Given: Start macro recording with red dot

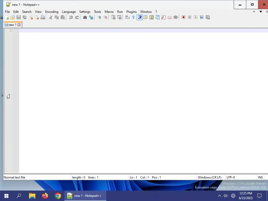Looking at the screenshot, I should pyautogui.click(x=183, y=17).
